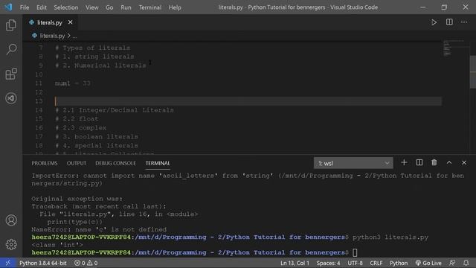Change the file encoding via UTF-8
Screen dimensions: 476x268
tap(355, 263)
